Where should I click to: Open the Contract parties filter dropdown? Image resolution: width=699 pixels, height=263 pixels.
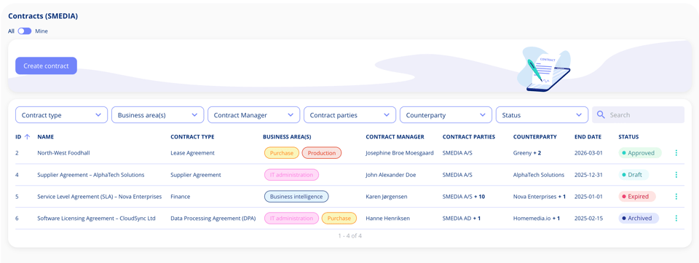[350, 115]
